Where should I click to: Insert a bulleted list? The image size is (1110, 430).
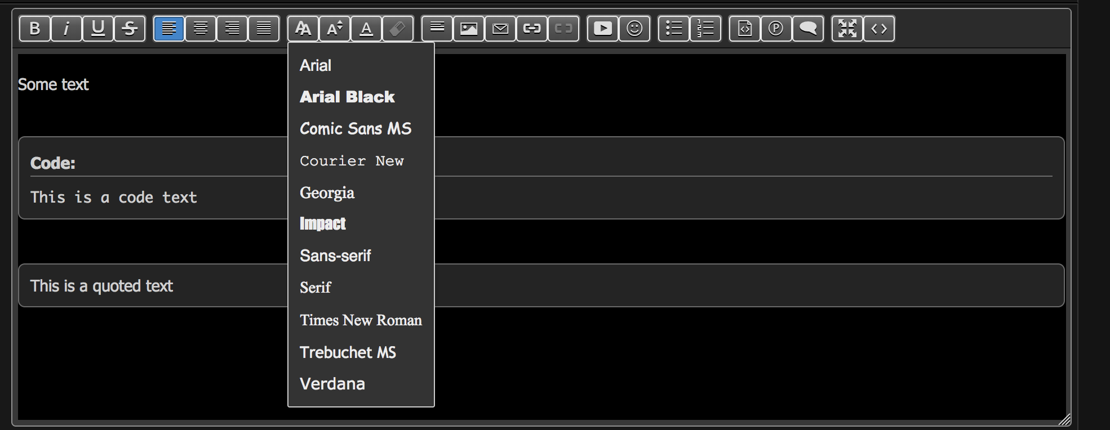coord(673,28)
